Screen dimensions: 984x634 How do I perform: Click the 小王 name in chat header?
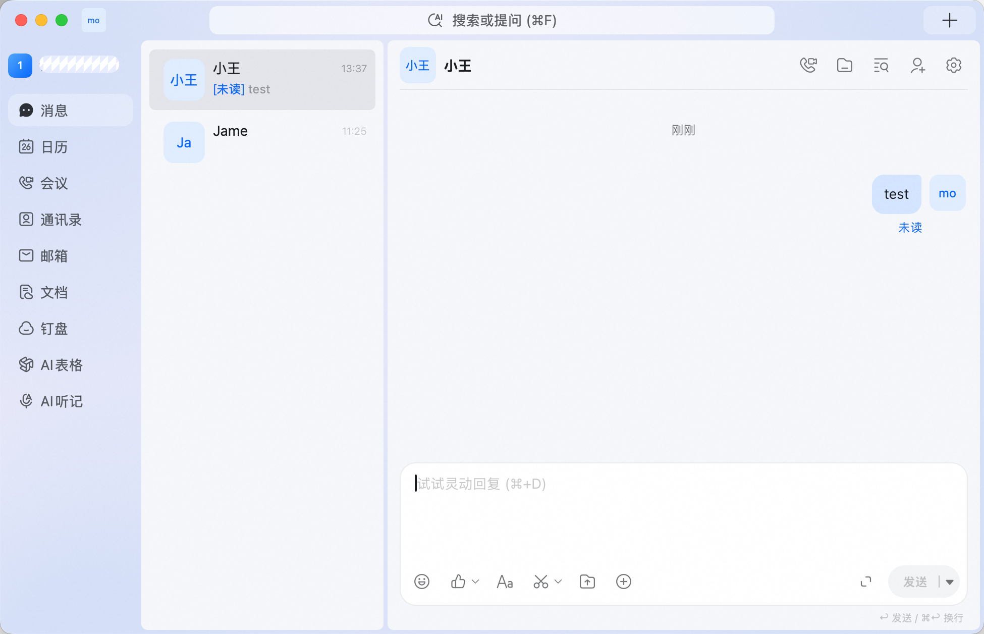(458, 66)
